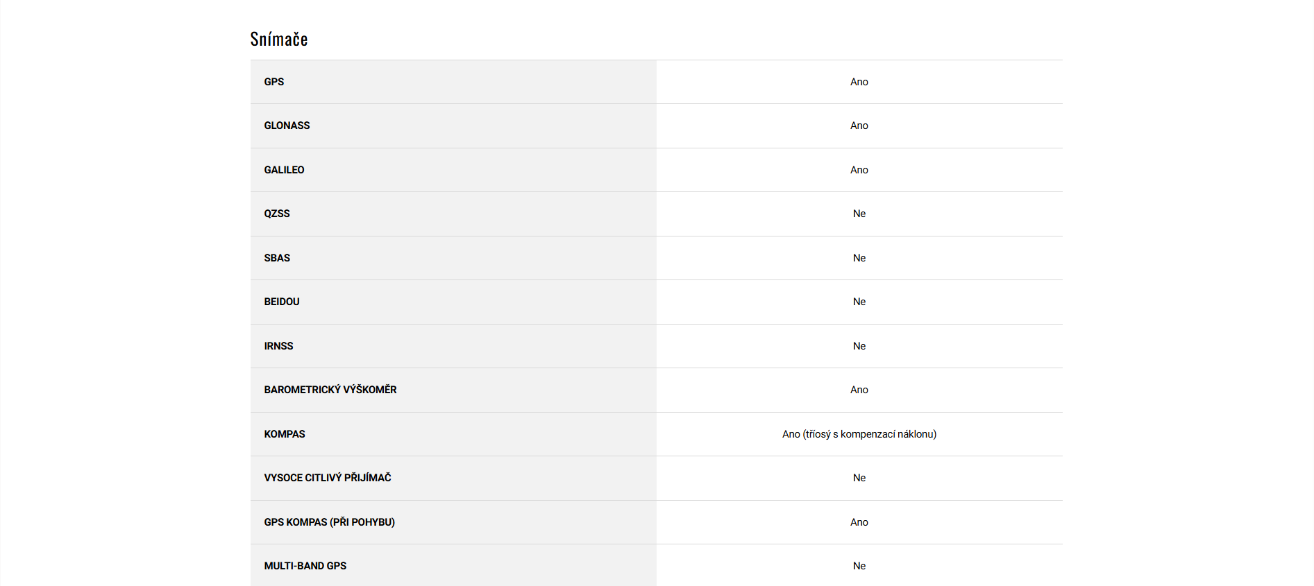The width and height of the screenshot is (1314, 586).
Task: Select the GLONASS row label
Action: [287, 126]
